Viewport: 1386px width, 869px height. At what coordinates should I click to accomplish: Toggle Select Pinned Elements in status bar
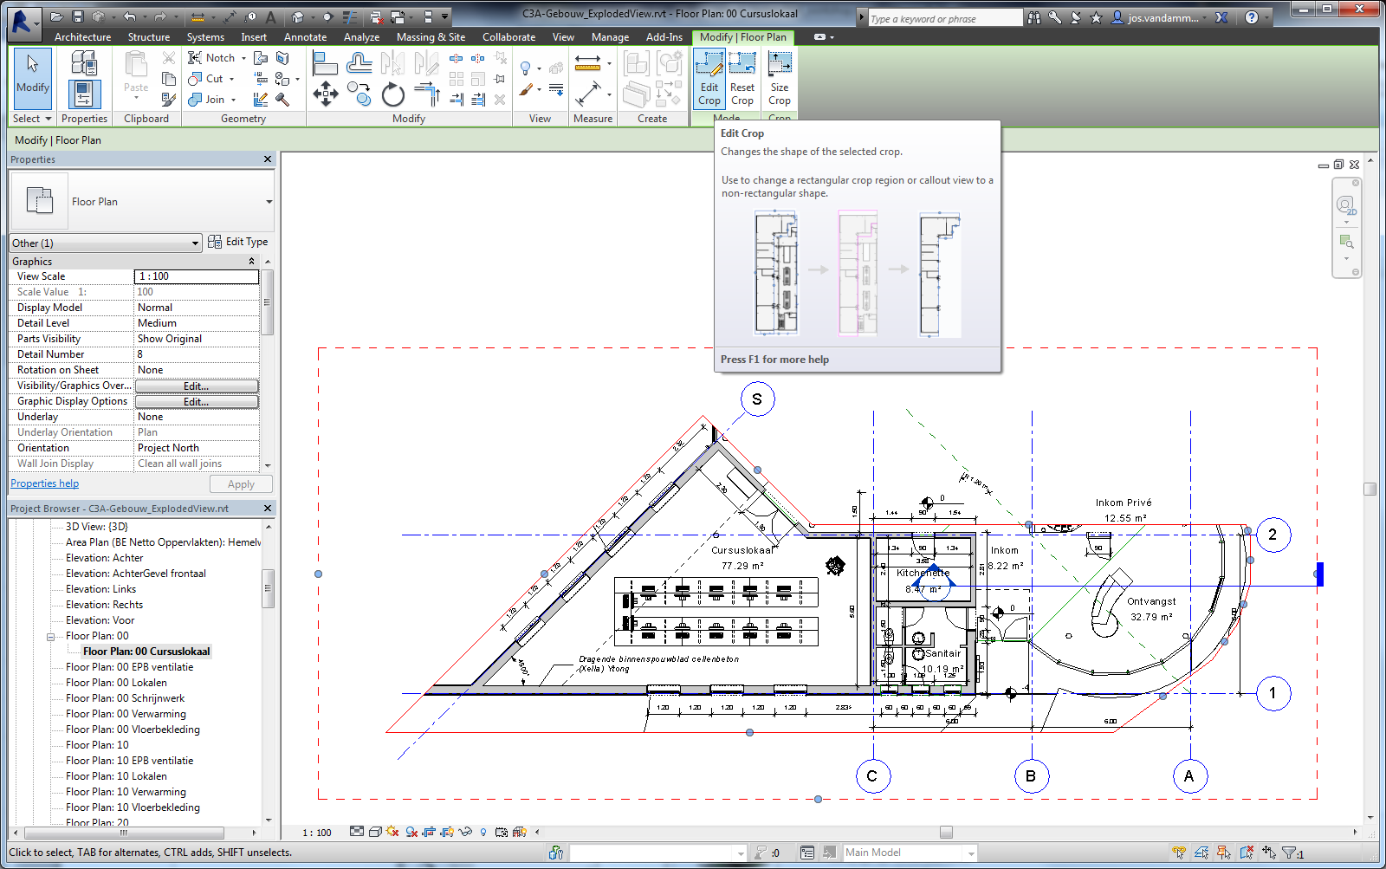pyautogui.click(x=1224, y=853)
